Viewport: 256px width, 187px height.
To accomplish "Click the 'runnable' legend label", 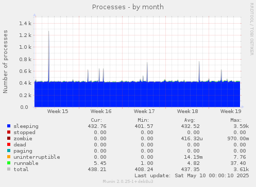I will [x=26, y=163].
